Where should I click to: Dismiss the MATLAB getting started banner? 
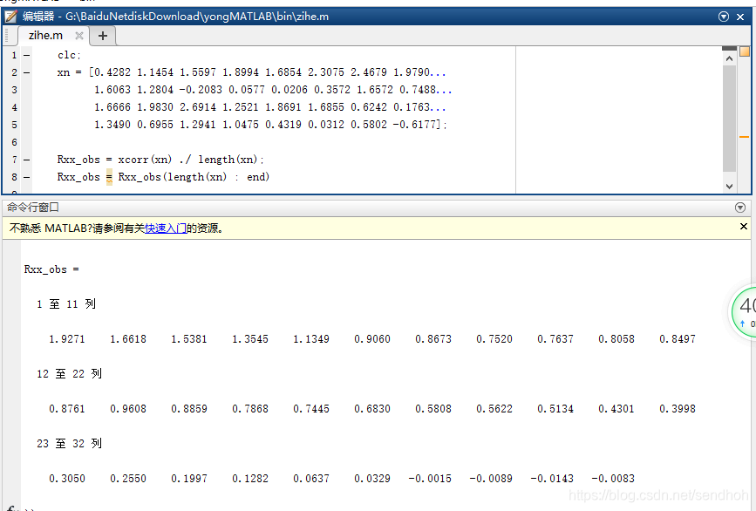(x=744, y=227)
